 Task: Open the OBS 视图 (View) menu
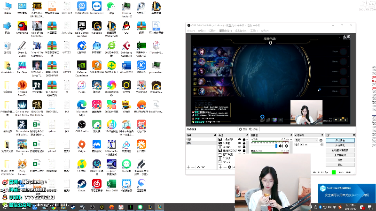click(212, 30)
